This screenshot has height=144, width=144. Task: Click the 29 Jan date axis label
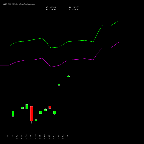22,137
